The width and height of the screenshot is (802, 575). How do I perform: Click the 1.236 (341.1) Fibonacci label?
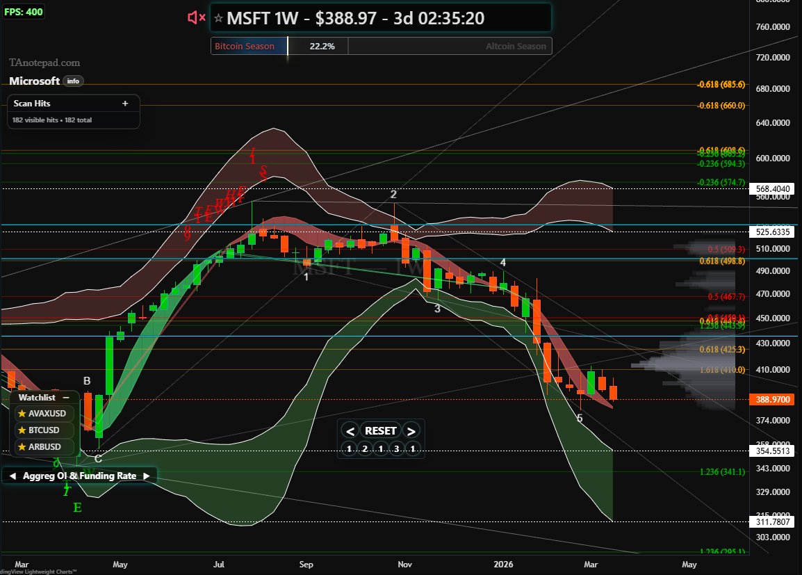[x=722, y=471]
